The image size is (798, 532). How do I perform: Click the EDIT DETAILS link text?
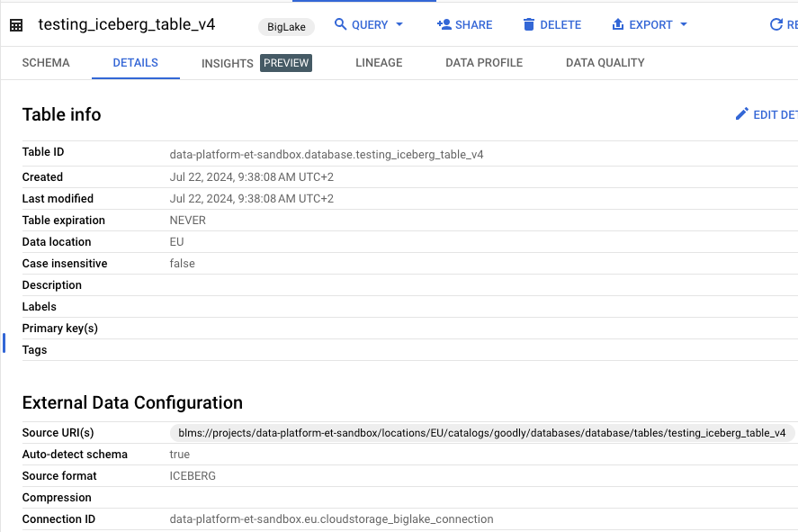[x=776, y=115]
